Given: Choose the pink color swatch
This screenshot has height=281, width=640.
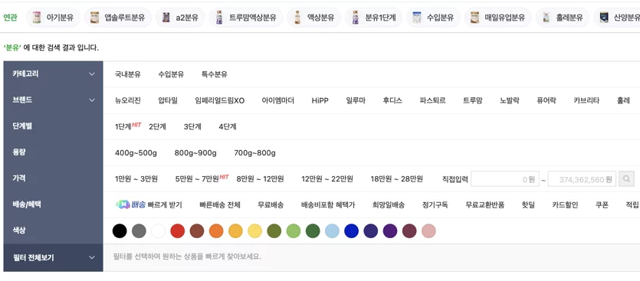Looking at the screenshot, I should [428, 230].
